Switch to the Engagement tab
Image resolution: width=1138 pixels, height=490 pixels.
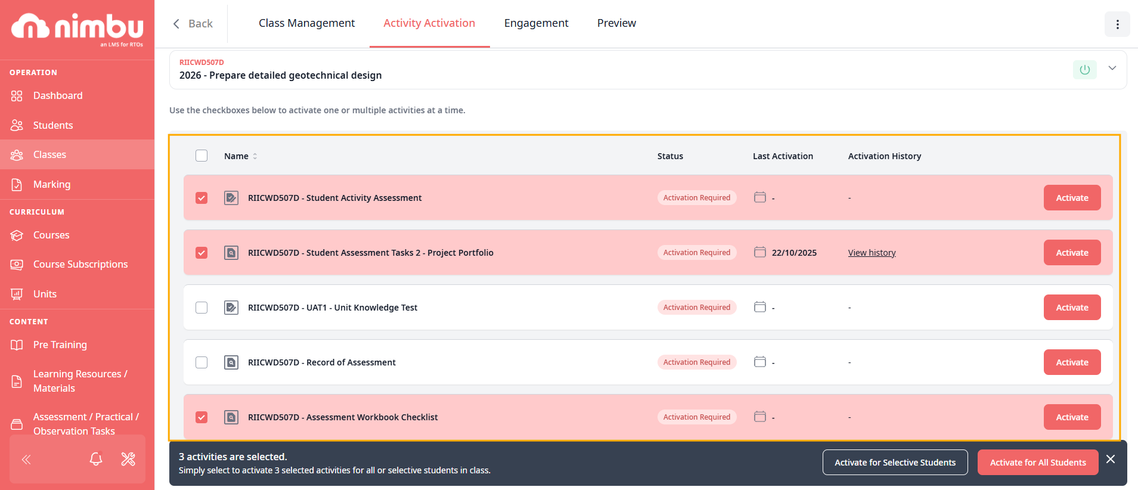[536, 23]
